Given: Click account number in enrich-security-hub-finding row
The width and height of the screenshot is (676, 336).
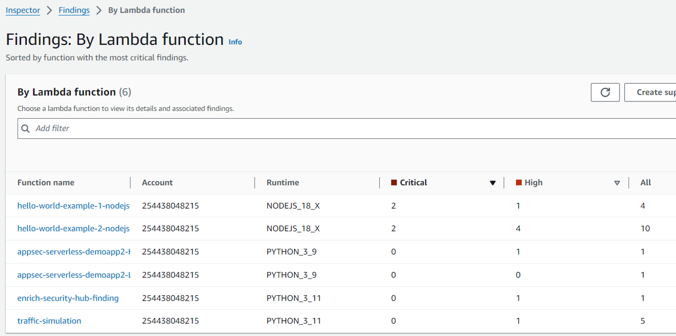Looking at the screenshot, I should pos(171,298).
